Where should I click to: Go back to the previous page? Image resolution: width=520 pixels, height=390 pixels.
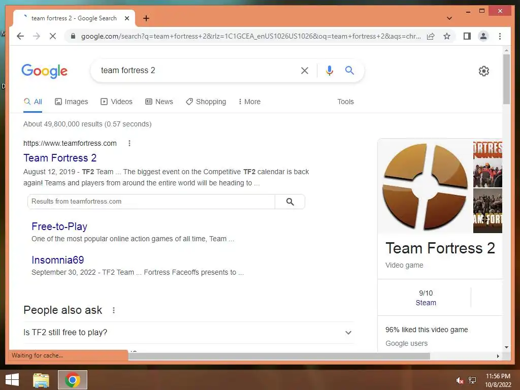click(x=20, y=36)
